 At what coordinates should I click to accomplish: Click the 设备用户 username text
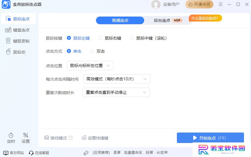(171, 4)
